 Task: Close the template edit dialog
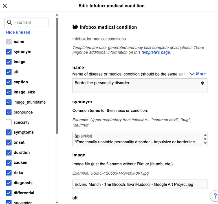click(x=5, y=6)
